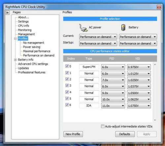
Task: Open VID dropdown showing 0.9750V
Action: click(x=139, y=67)
